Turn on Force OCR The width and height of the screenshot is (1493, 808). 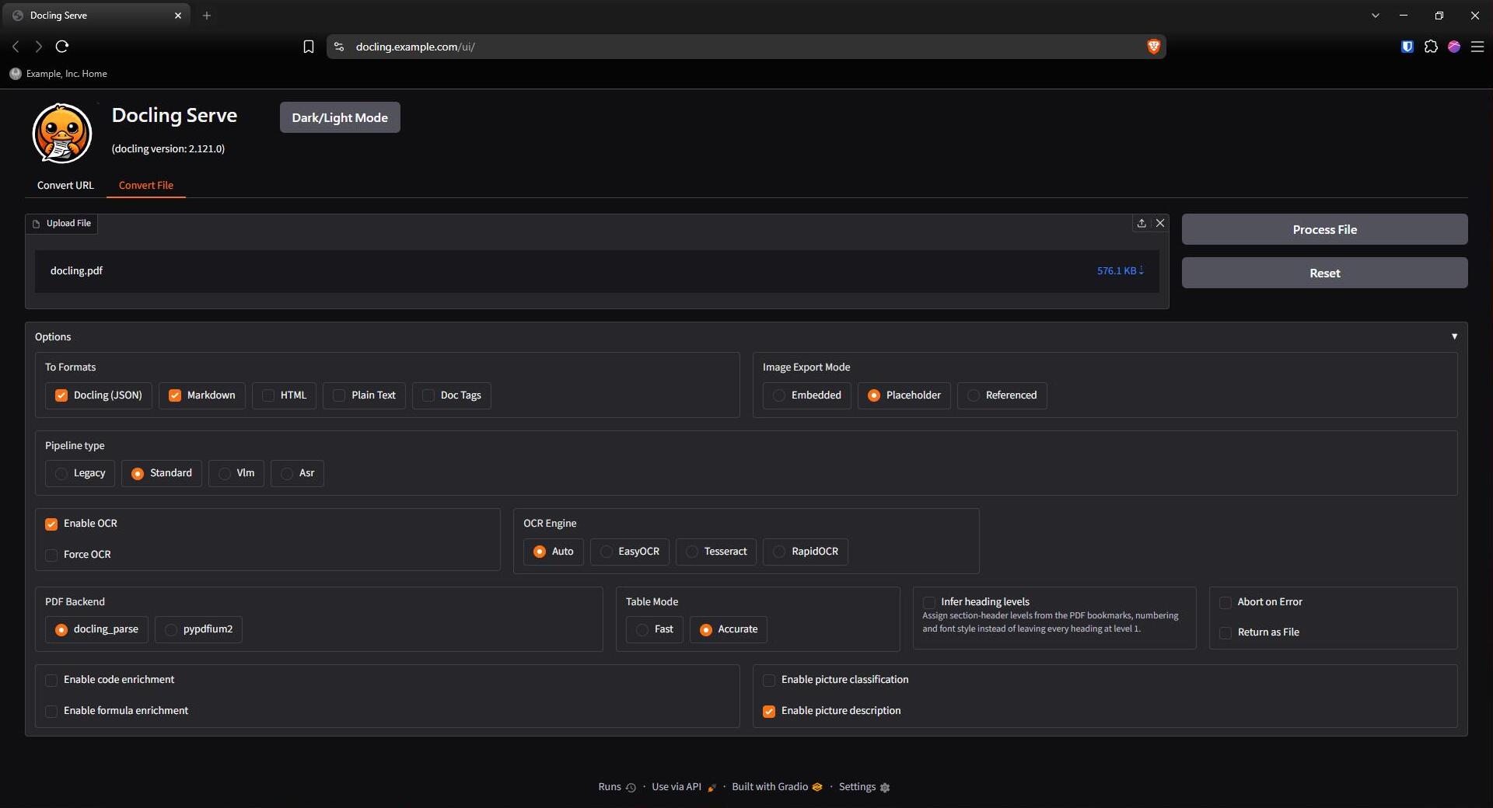click(51, 555)
